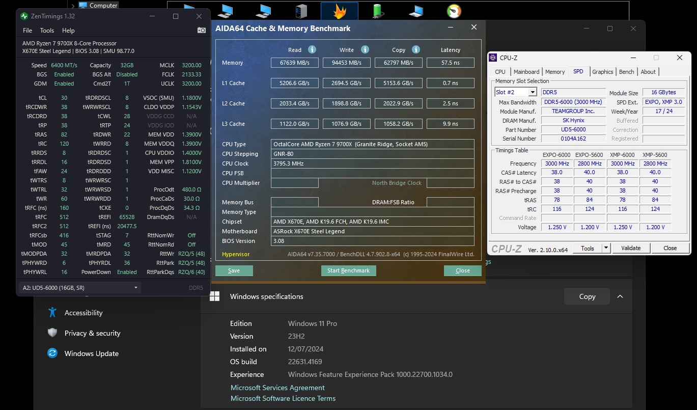Click the Speed value "6400 MT/s" in ZenTimings
This screenshot has height=410, width=697.
tap(64, 65)
